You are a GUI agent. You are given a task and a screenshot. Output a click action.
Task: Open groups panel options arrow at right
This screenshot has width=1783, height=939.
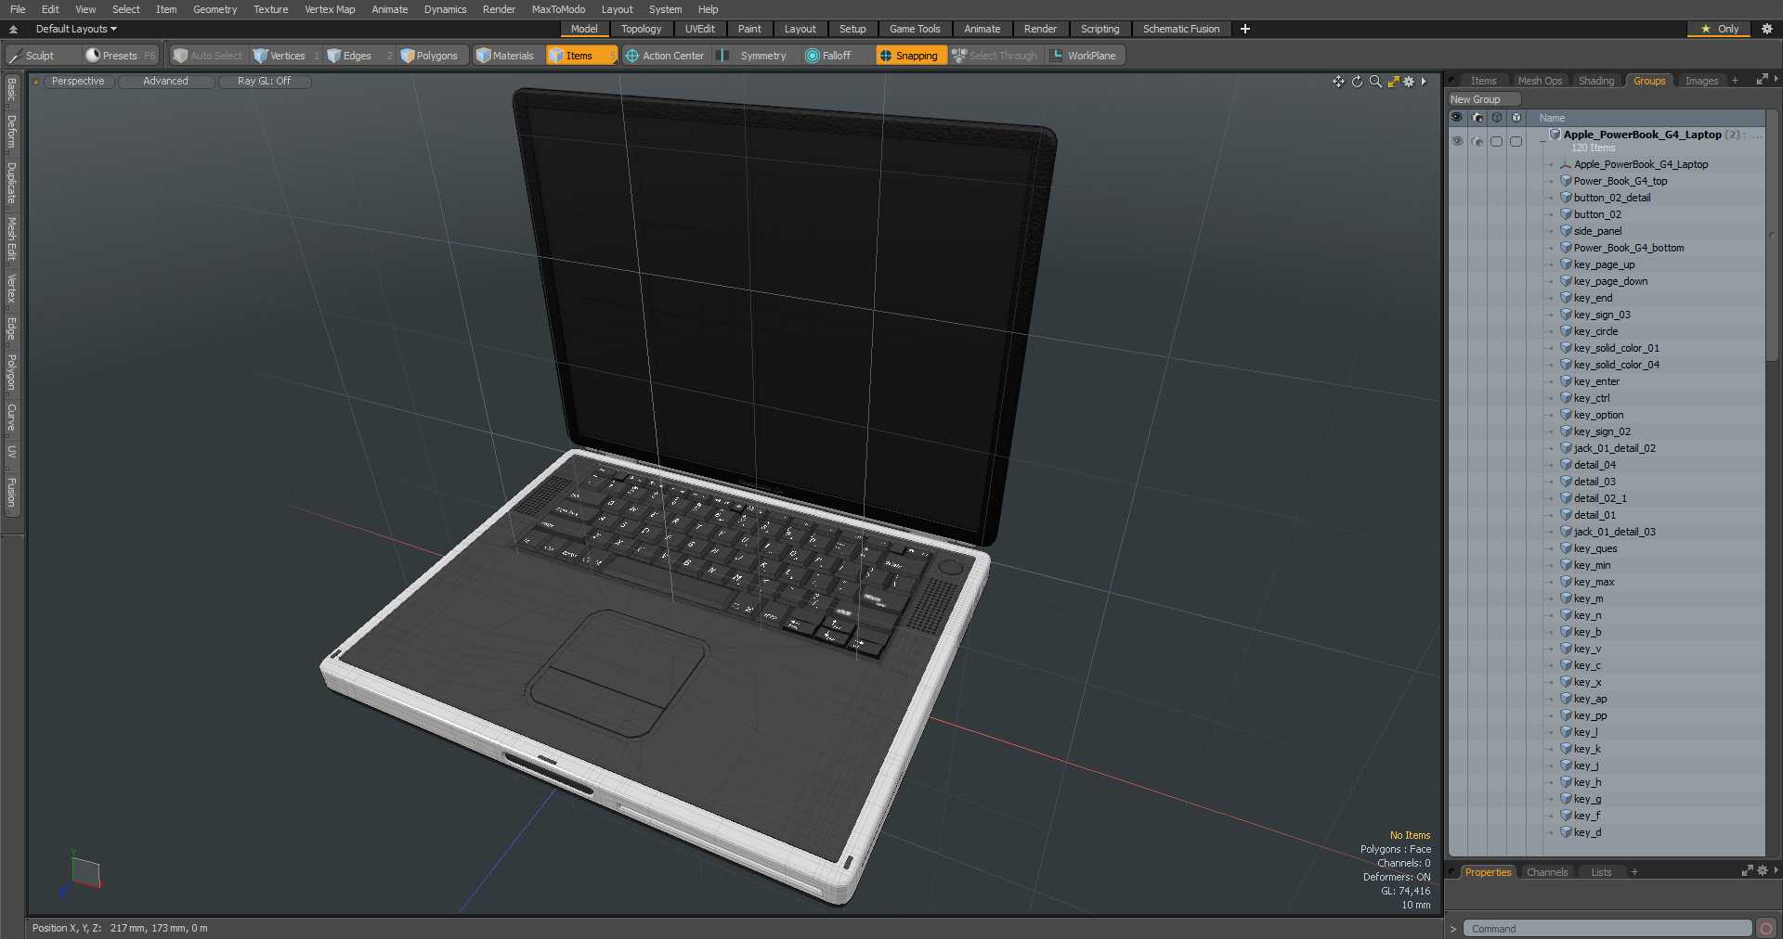pyautogui.click(x=1776, y=80)
